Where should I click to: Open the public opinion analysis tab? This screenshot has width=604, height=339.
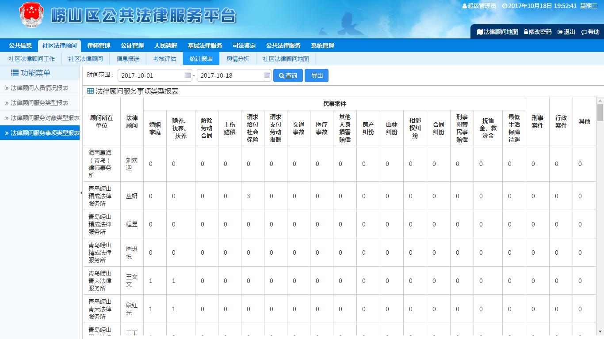tap(238, 59)
